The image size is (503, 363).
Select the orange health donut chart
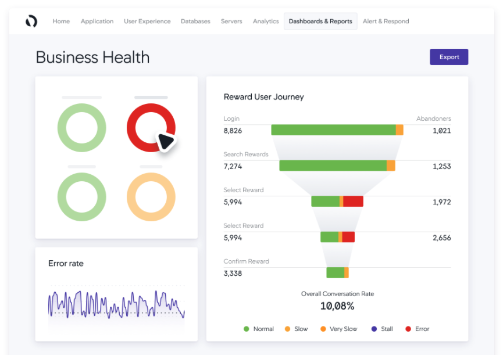pyautogui.click(x=151, y=197)
